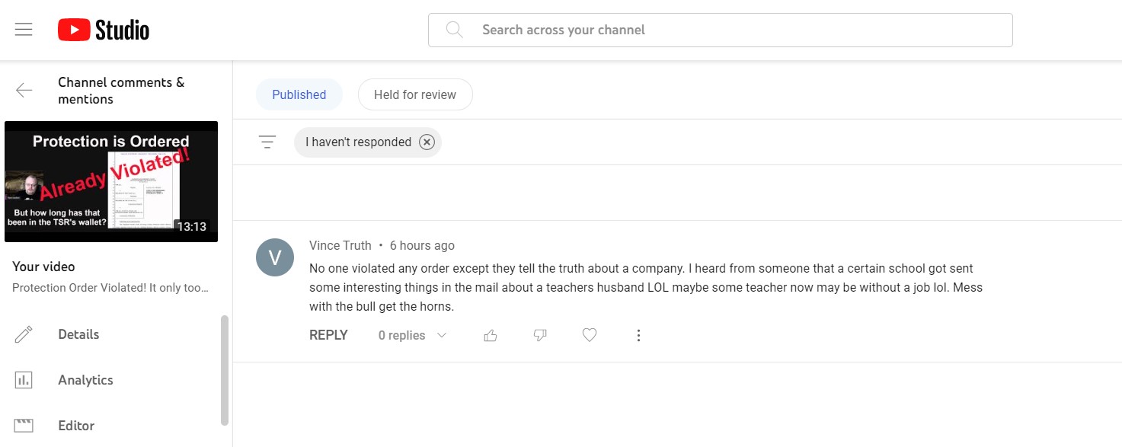
Task: Open the video thumbnail preview
Action: tap(111, 181)
